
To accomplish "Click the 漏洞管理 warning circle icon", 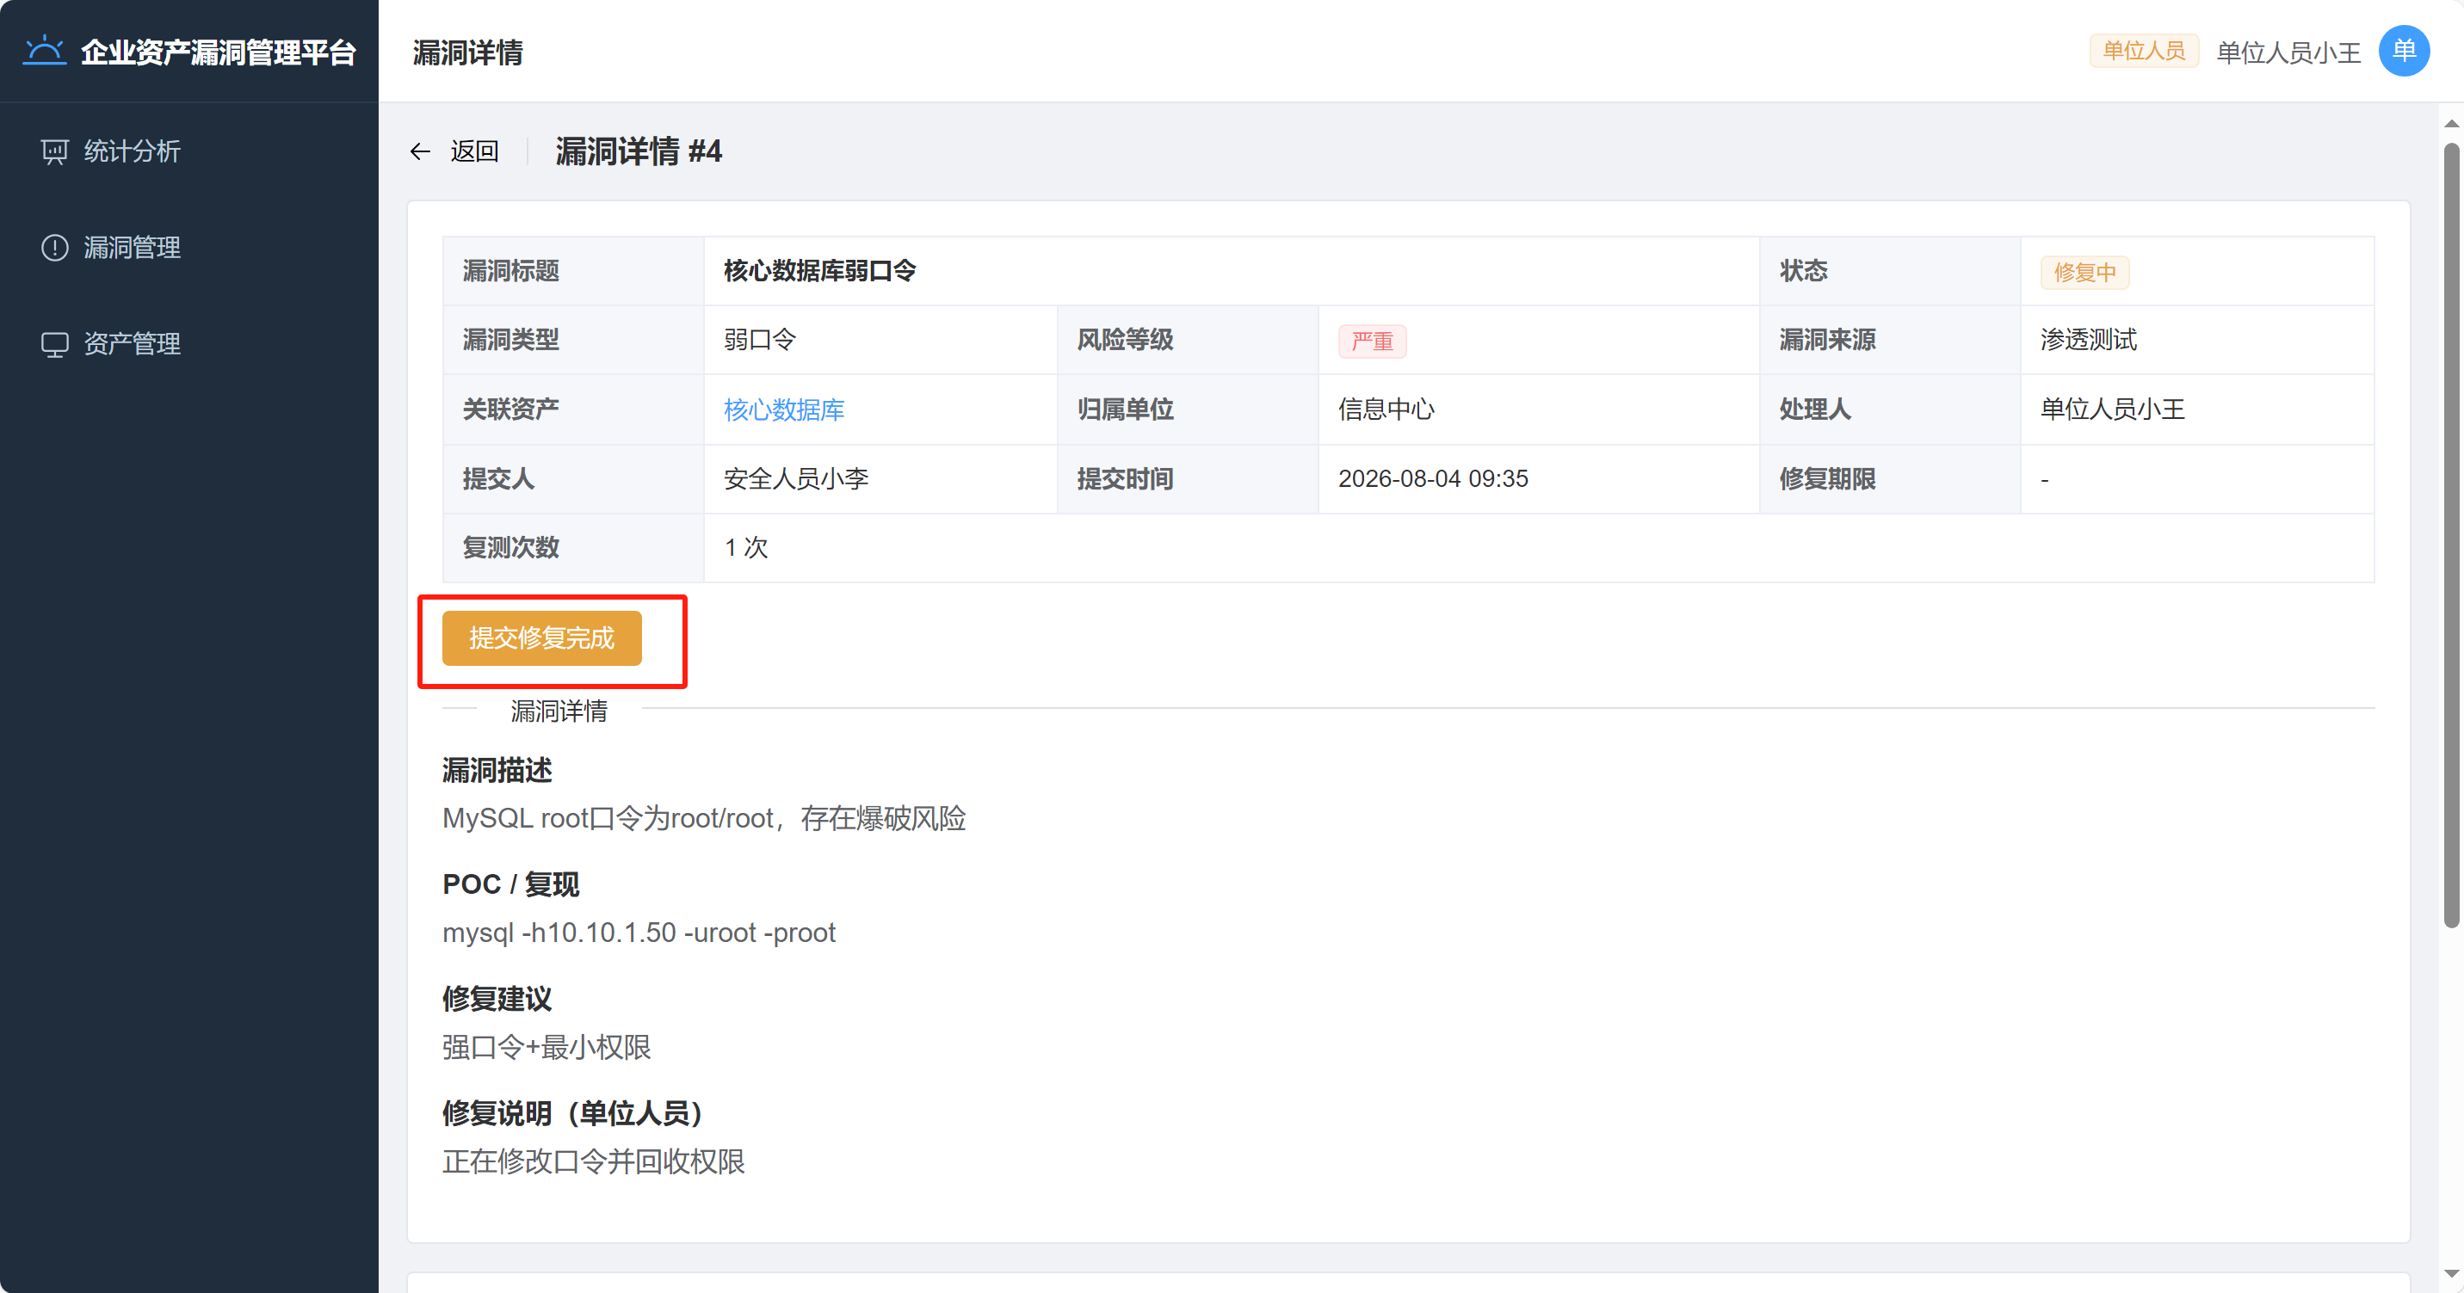I will pyautogui.click(x=54, y=248).
